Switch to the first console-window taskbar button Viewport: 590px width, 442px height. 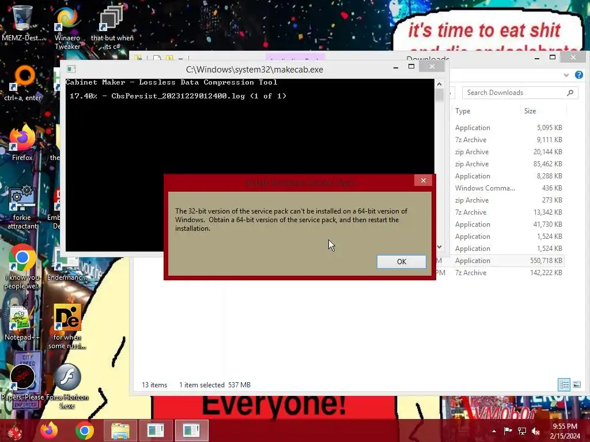[156, 430]
